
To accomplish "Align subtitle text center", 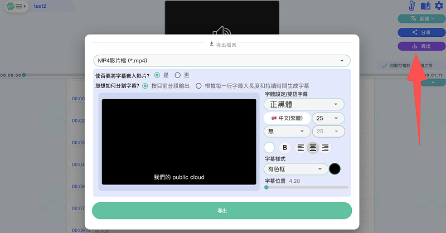I will tap(313, 148).
